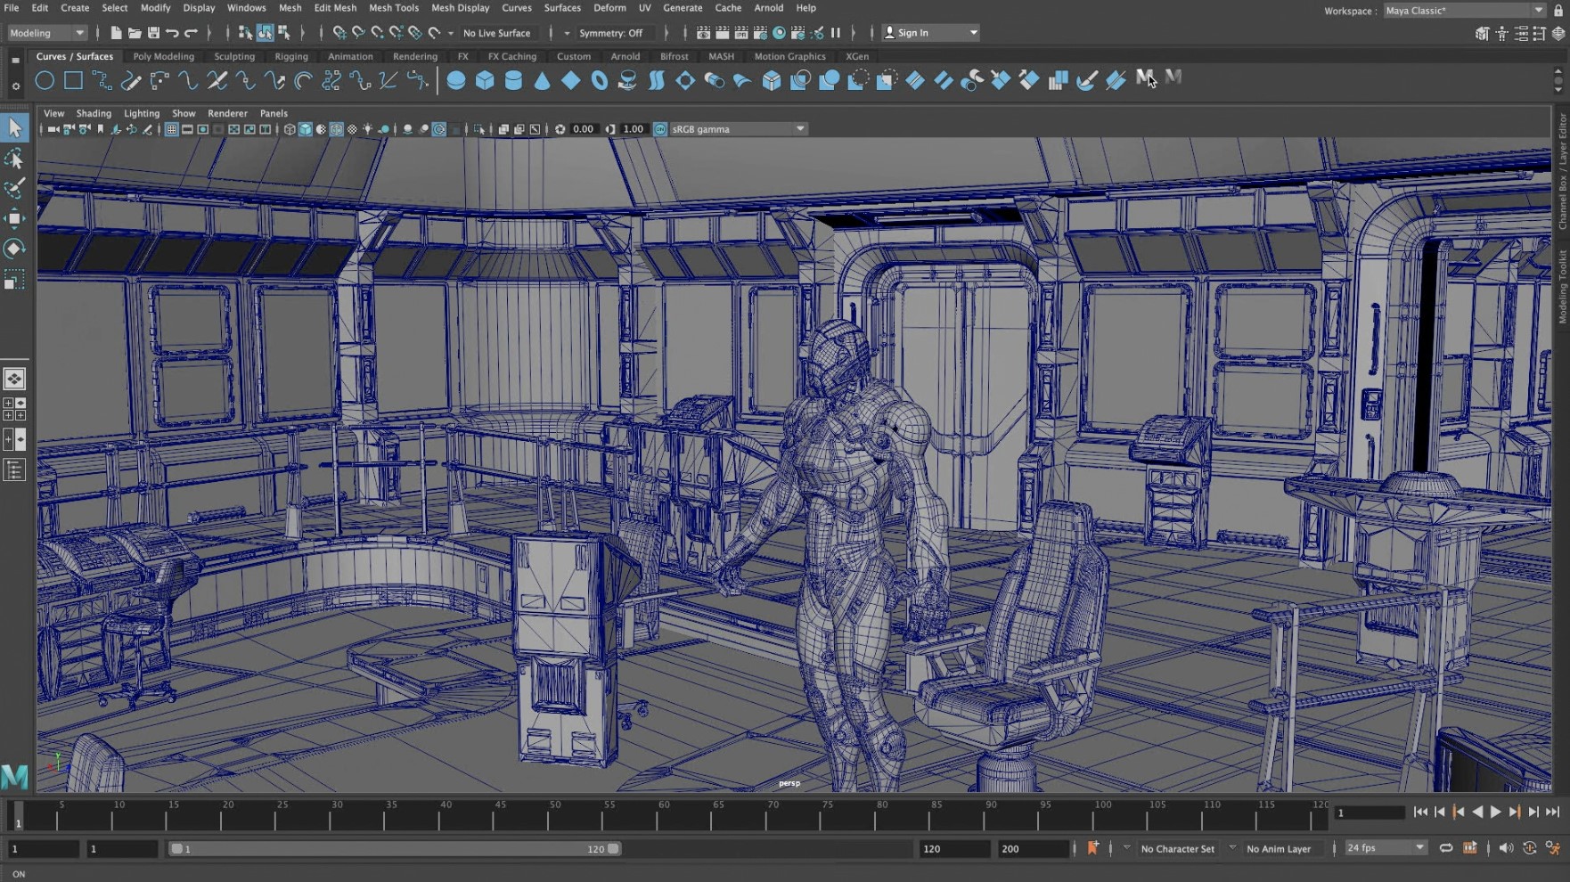Toggle timeline audio with the speaker icon
The image size is (1570, 882).
(x=1506, y=848)
